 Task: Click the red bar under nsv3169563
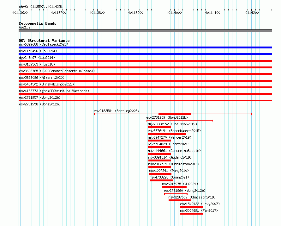pyautogui.click(x=145, y=67)
